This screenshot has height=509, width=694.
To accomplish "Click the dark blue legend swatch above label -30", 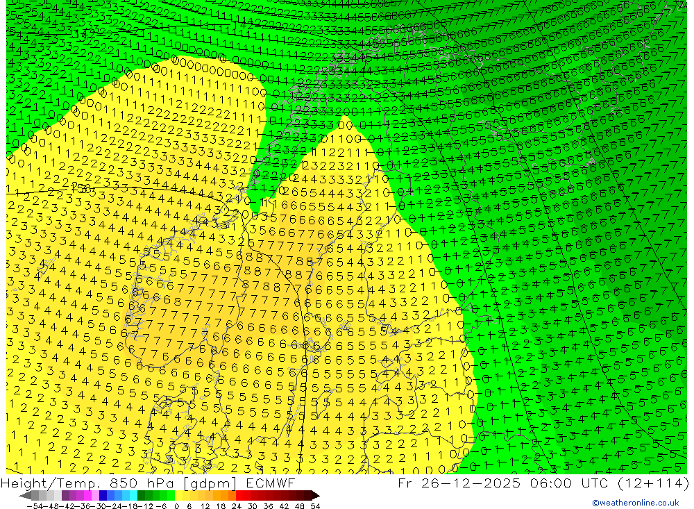I will click(x=103, y=495).
